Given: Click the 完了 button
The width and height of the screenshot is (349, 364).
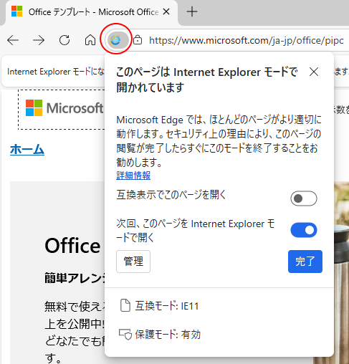Looking at the screenshot, I should pos(305,262).
